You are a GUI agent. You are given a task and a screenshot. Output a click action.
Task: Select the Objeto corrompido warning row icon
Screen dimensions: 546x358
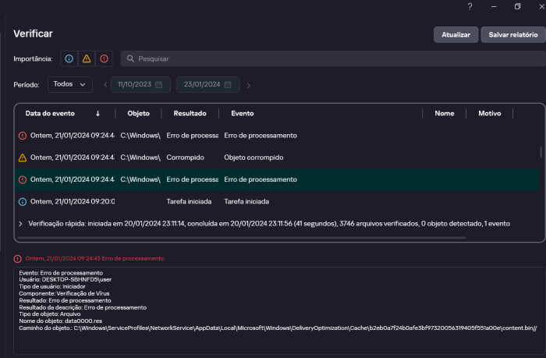tap(23, 158)
